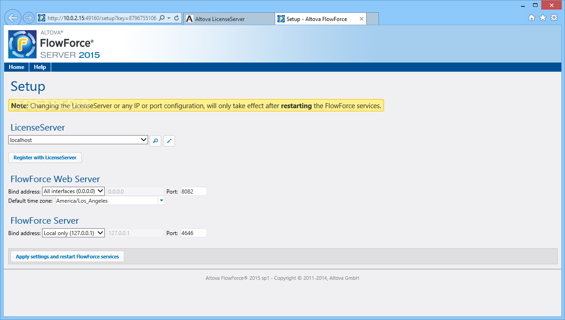This screenshot has width=565, height=320.
Task: Maximize the browser window
Action: (535, 5)
